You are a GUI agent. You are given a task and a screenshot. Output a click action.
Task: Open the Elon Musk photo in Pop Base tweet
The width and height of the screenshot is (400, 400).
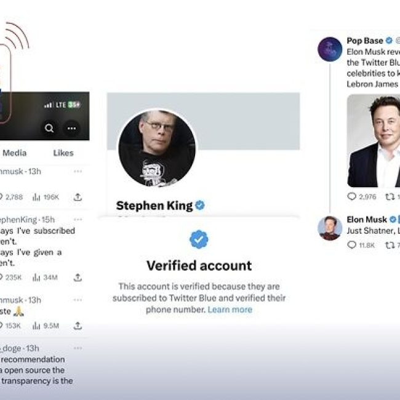tap(374, 141)
